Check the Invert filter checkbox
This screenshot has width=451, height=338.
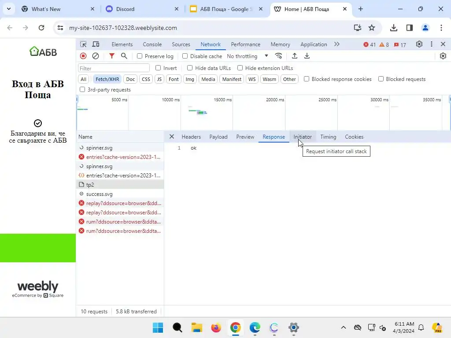click(158, 68)
